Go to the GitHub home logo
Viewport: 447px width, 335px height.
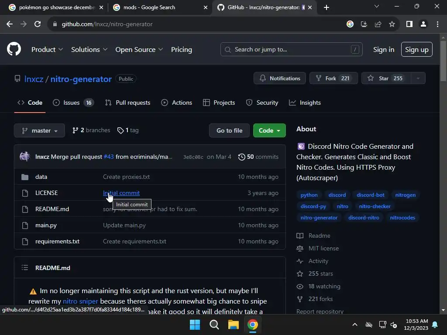[x=14, y=49]
